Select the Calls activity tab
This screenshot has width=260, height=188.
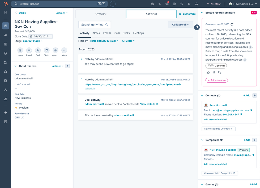[x=117, y=33]
